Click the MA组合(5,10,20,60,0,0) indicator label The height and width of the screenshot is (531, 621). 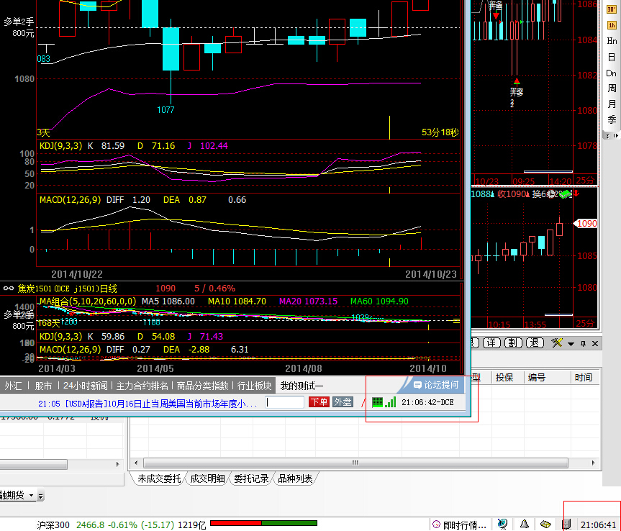[x=88, y=301]
